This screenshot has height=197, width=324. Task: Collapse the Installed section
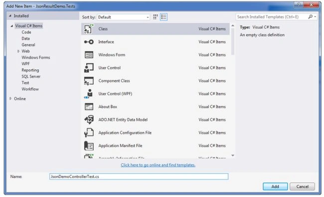[x=10, y=16]
